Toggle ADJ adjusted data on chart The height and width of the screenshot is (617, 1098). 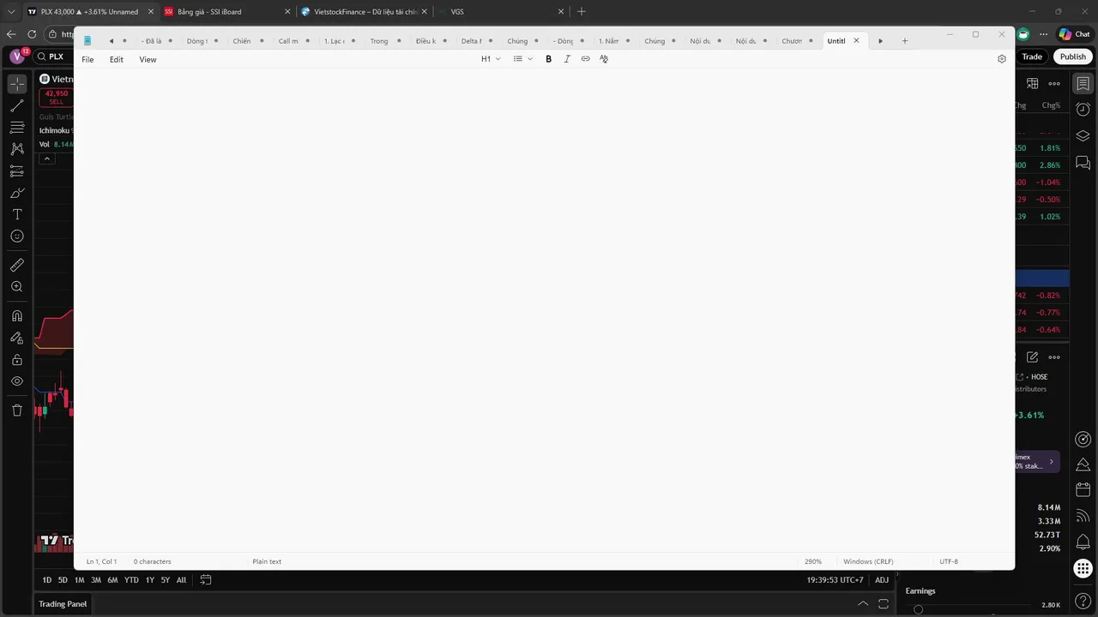[x=882, y=580]
